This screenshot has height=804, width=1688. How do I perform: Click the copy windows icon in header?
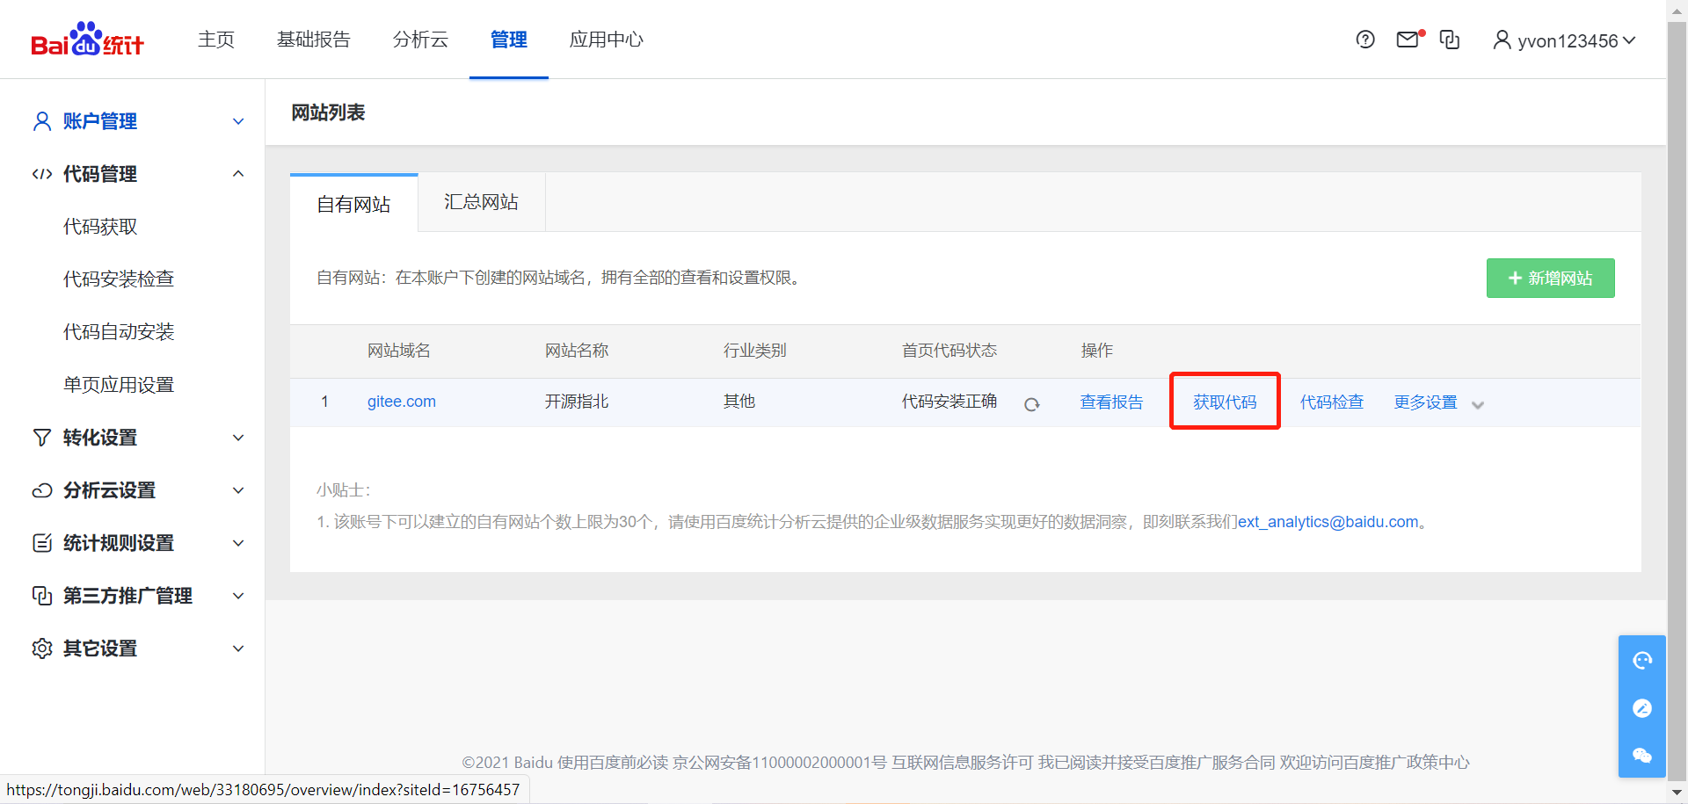tap(1450, 40)
